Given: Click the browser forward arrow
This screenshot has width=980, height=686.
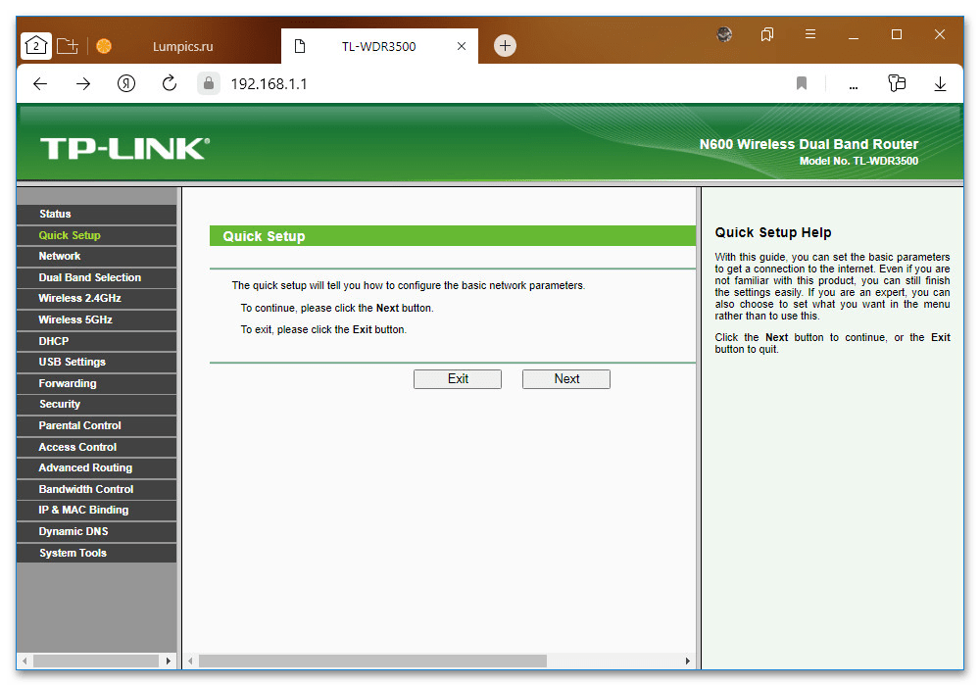Looking at the screenshot, I should pos(83,84).
